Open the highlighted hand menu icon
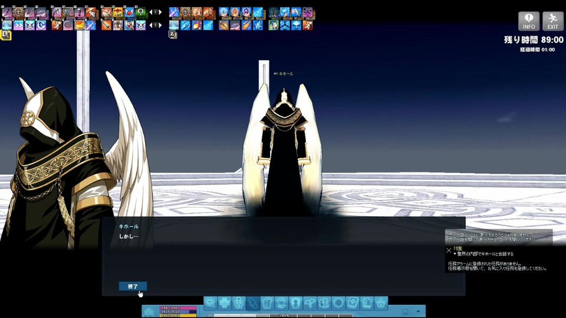This screenshot has height=318, width=566. [253, 303]
